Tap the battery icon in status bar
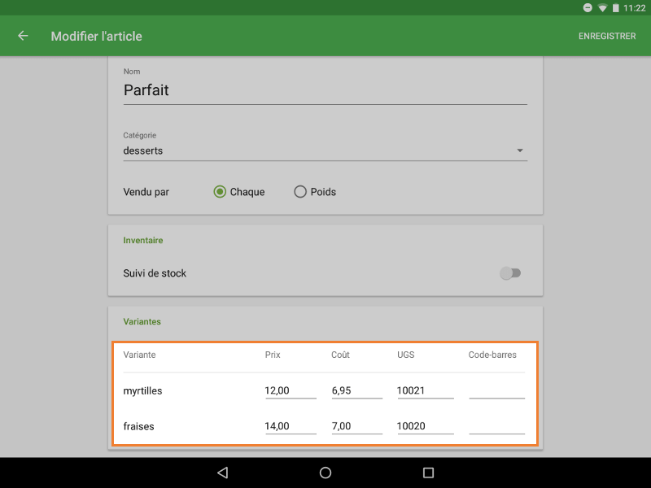651x488 pixels. 616,7
